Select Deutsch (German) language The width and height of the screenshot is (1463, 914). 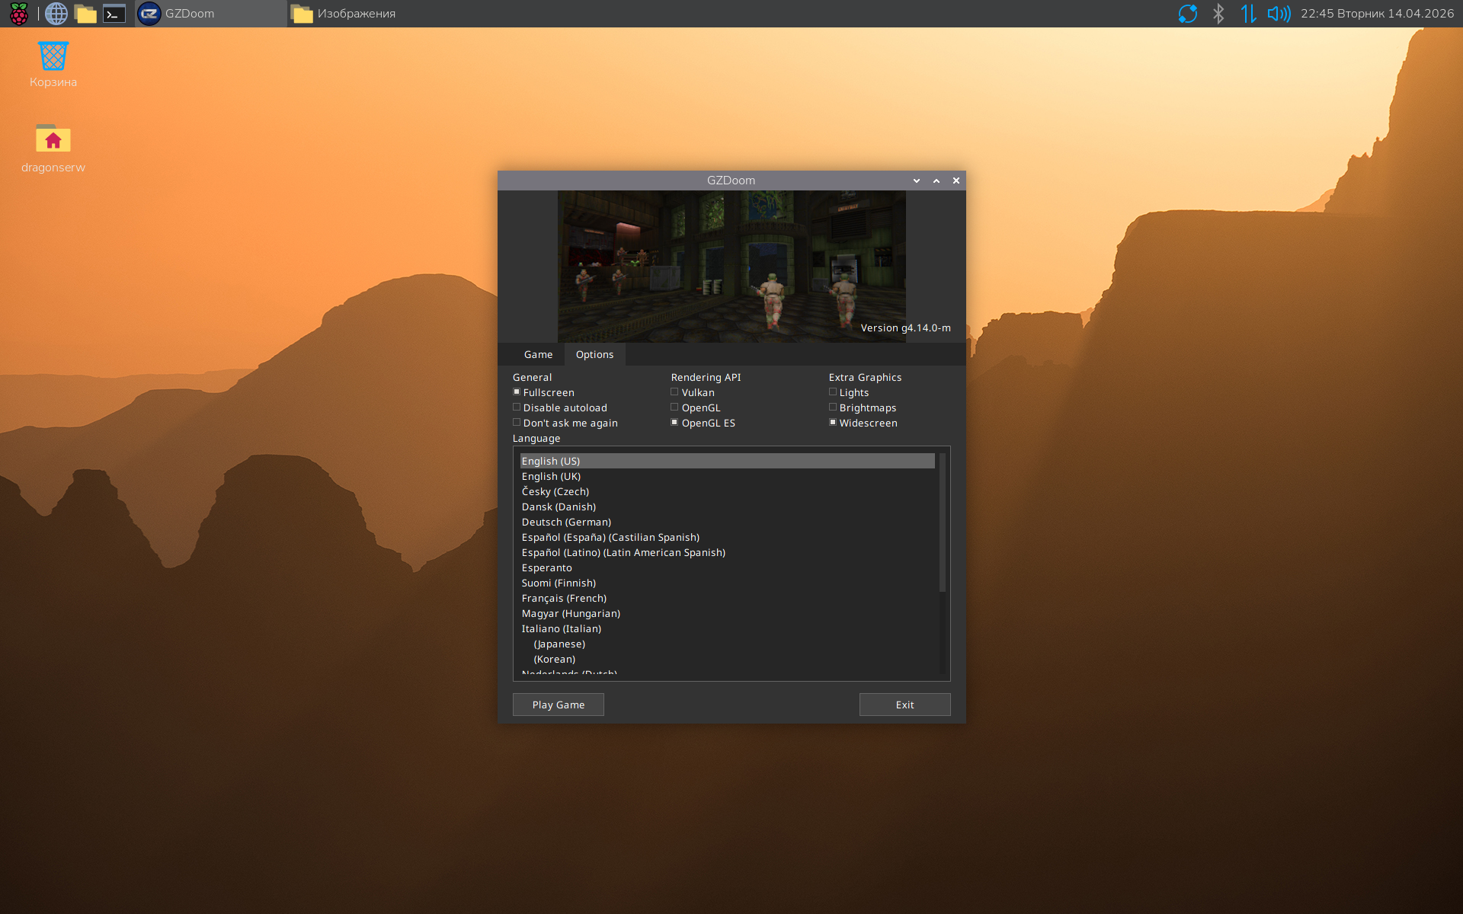click(727, 523)
